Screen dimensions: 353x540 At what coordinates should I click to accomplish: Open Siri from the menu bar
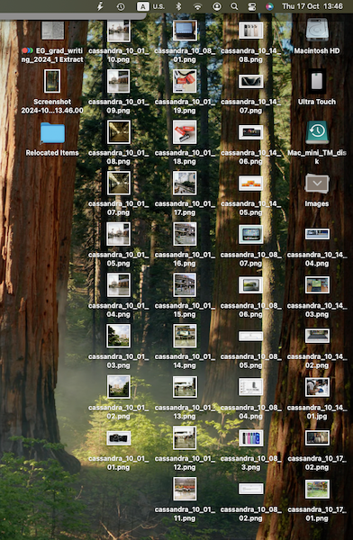point(269,6)
